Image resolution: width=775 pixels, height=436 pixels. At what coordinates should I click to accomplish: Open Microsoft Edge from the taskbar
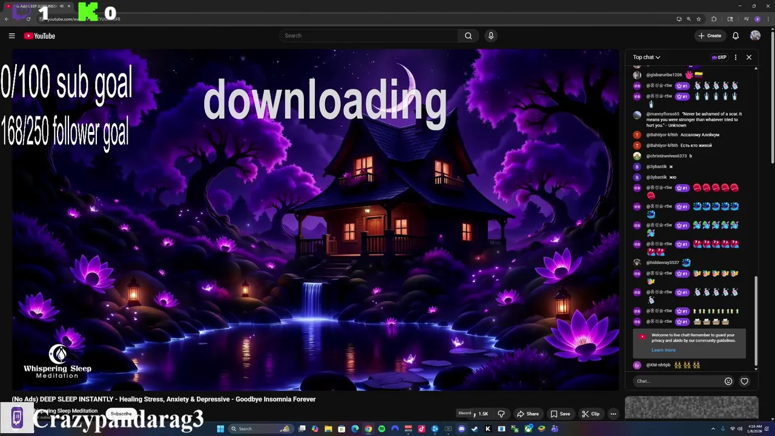tap(355, 429)
